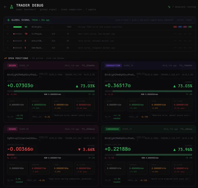The height and width of the screenshot is (188, 198).
Task: Click the -0.00366 unrealized PnL value
Action: [20, 149]
